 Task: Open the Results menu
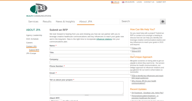(x=47, y=21)
